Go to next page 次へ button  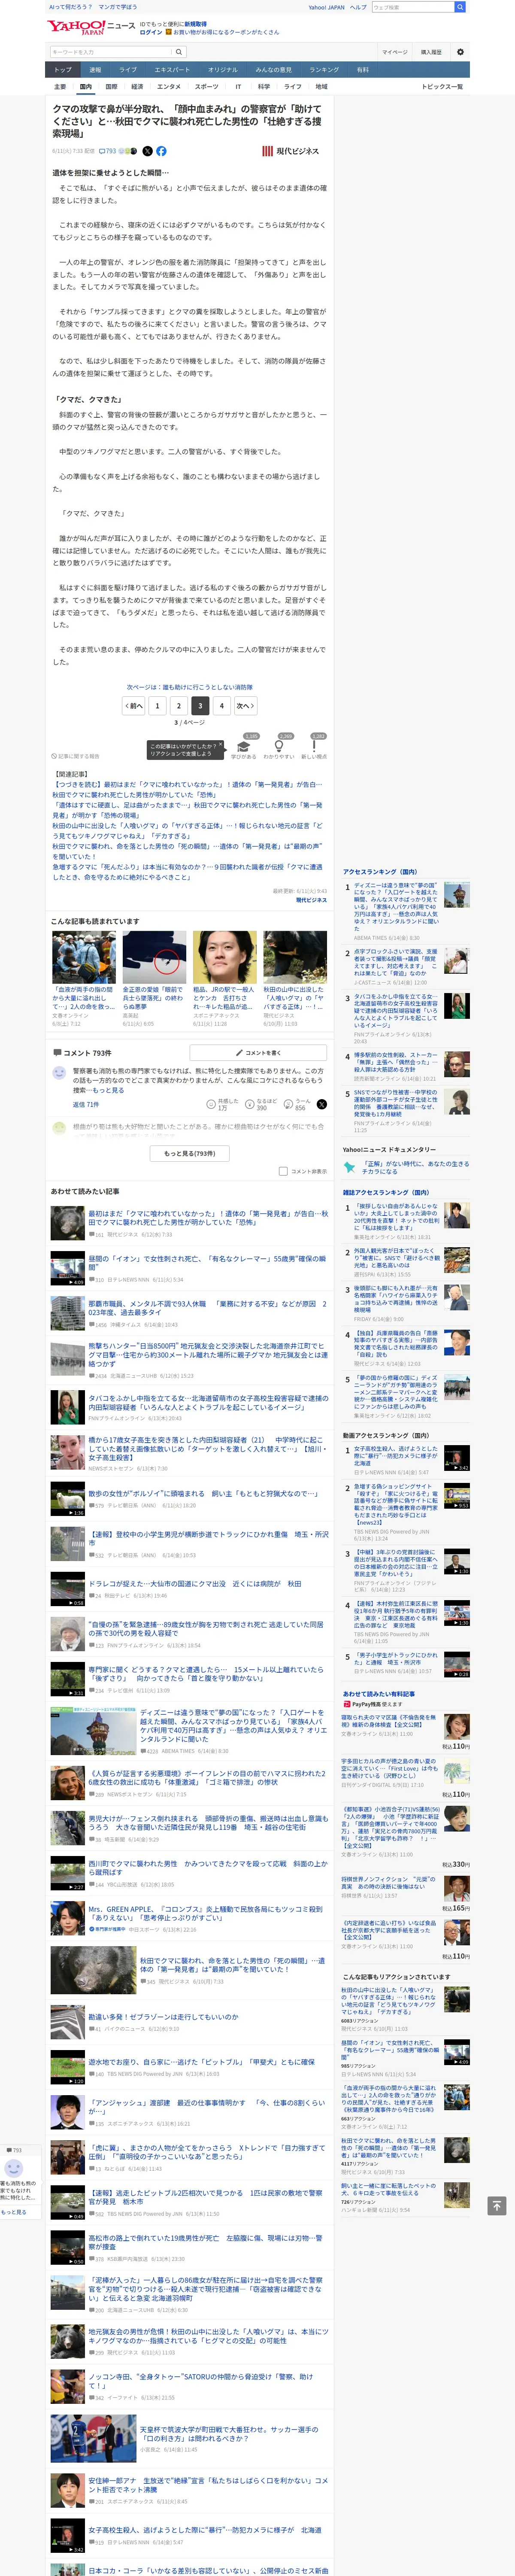pos(245,706)
